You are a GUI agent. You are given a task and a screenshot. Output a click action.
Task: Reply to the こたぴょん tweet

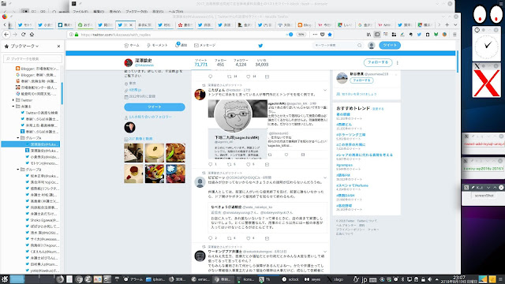[x=211, y=164]
